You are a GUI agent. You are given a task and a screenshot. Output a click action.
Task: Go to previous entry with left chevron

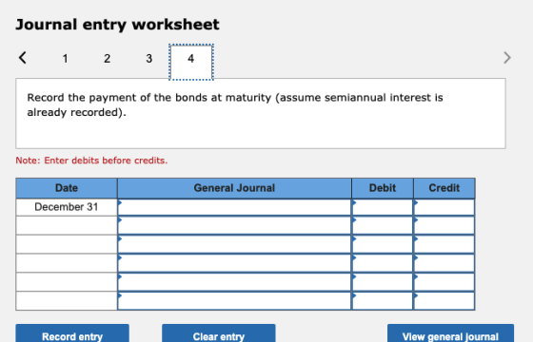pos(23,58)
